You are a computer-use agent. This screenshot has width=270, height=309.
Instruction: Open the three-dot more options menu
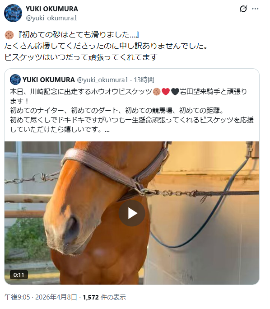click(255, 9)
